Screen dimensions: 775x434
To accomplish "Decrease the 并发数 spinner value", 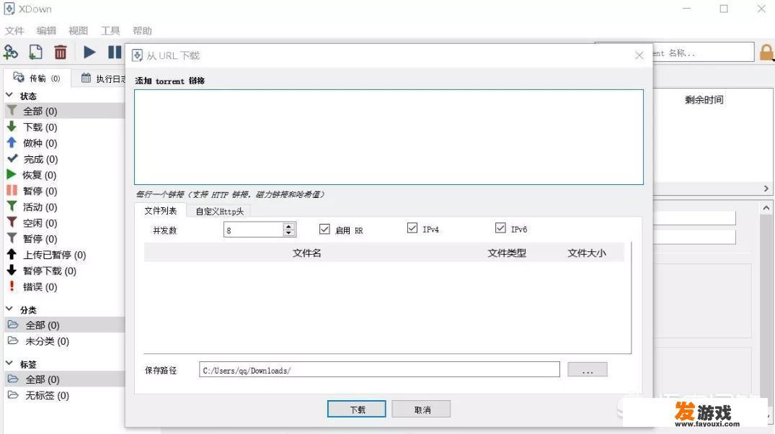I will pyautogui.click(x=289, y=232).
